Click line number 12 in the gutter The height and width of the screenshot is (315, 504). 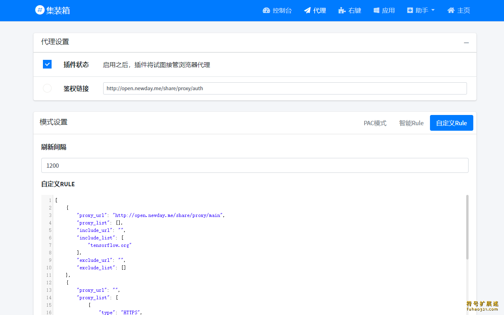pyautogui.click(x=49, y=282)
